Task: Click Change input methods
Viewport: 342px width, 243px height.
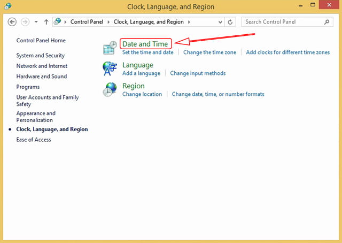Action: [198, 73]
